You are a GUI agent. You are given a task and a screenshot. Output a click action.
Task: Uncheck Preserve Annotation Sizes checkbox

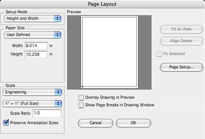click(6, 123)
